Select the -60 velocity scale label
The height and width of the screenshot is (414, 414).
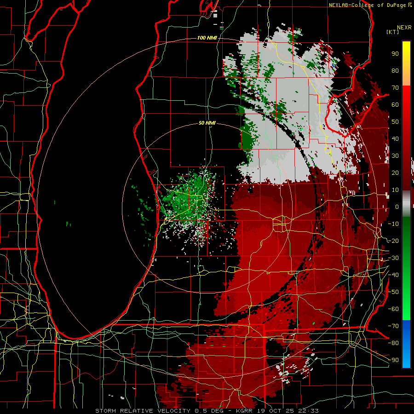click(393, 309)
